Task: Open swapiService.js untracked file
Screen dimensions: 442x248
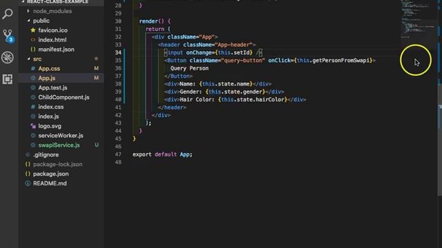Action: (x=59, y=145)
